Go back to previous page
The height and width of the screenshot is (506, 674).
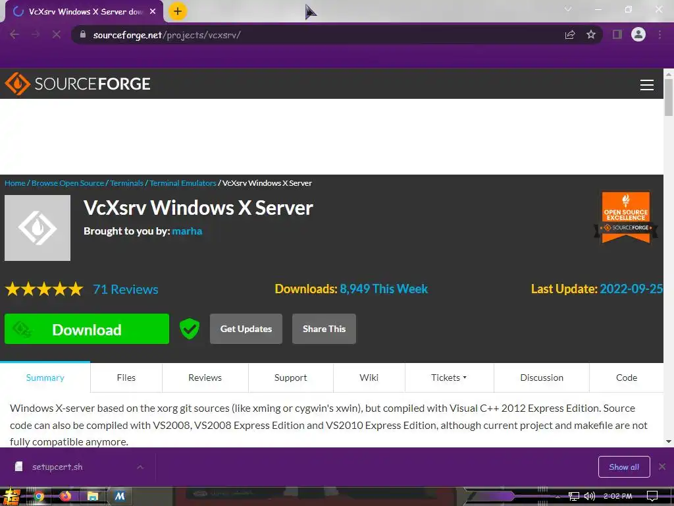pos(14,34)
